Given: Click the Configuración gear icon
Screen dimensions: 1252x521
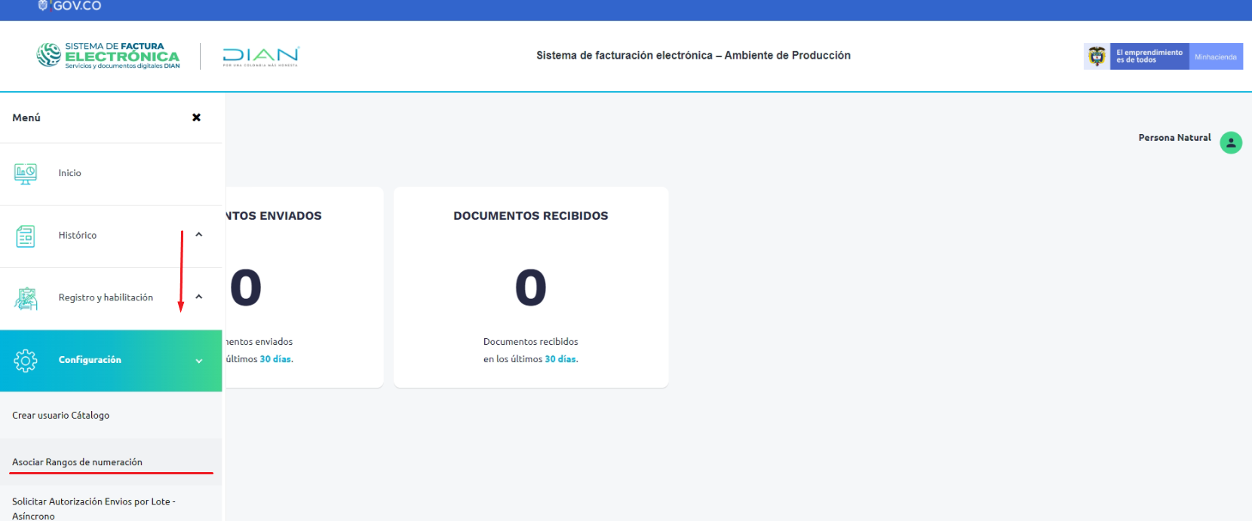Looking at the screenshot, I should (26, 361).
